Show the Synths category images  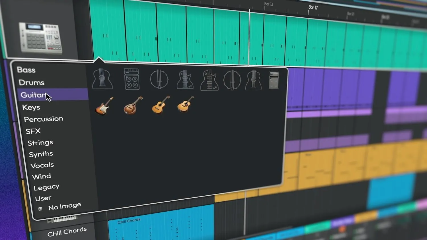[x=41, y=154]
